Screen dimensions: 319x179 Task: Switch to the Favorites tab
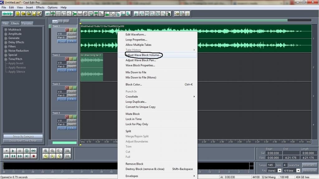(27, 23)
